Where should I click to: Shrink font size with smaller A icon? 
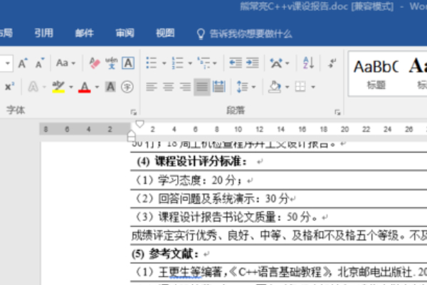coord(40,63)
